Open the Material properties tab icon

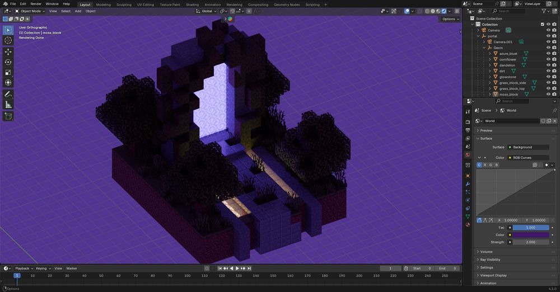pyautogui.click(x=468, y=224)
